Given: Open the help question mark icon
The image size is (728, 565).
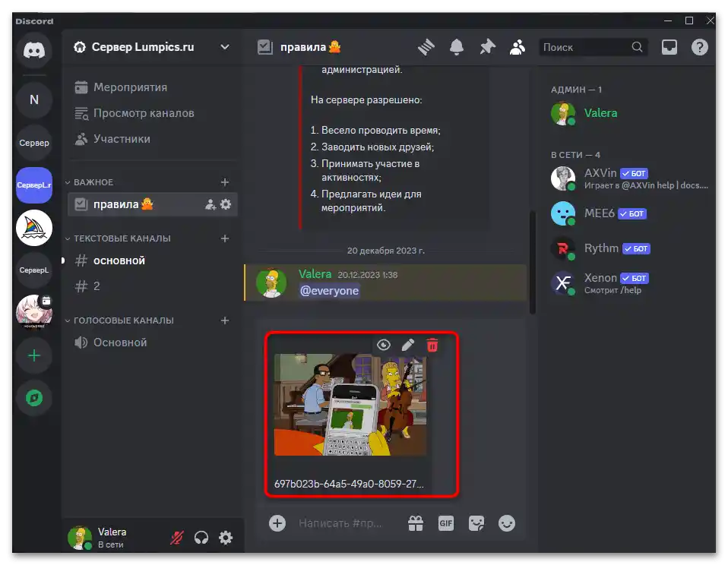Looking at the screenshot, I should tap(700, 47).
